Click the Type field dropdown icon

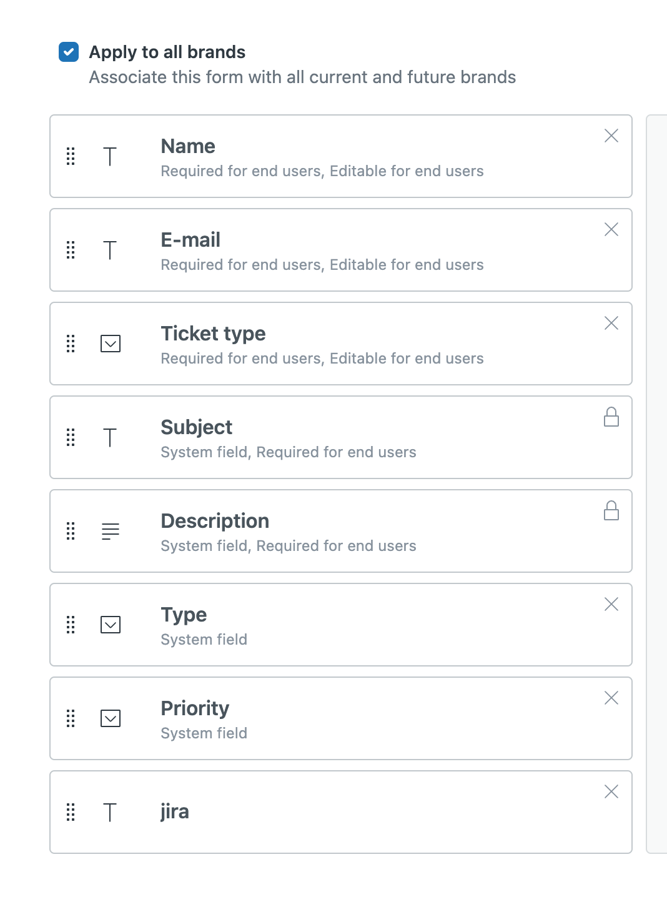point(111,625)
